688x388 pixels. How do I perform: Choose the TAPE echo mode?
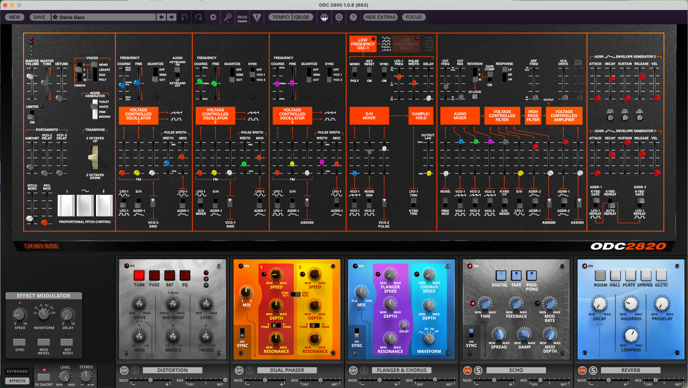[516, 275]
